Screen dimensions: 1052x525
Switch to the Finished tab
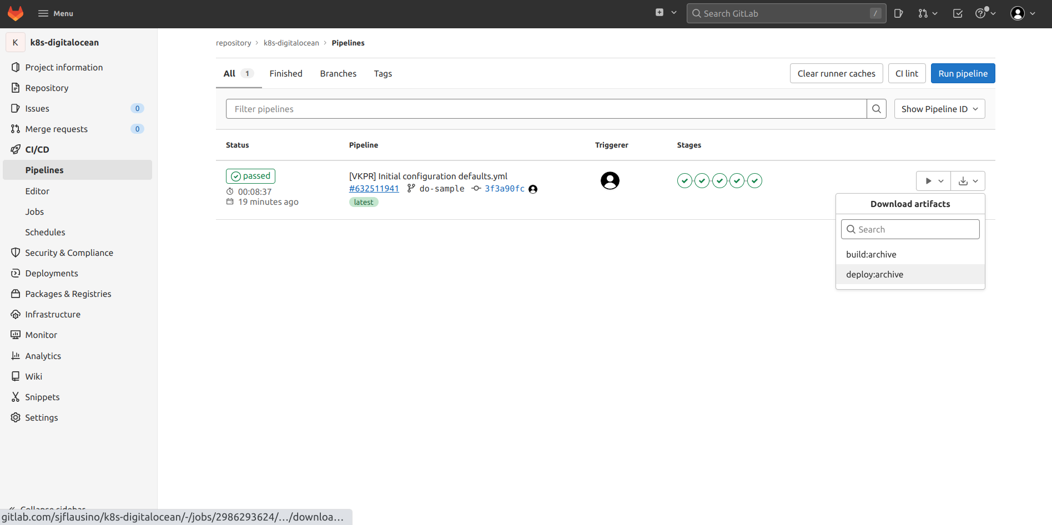pyautogui.click(x=286, y=73)
